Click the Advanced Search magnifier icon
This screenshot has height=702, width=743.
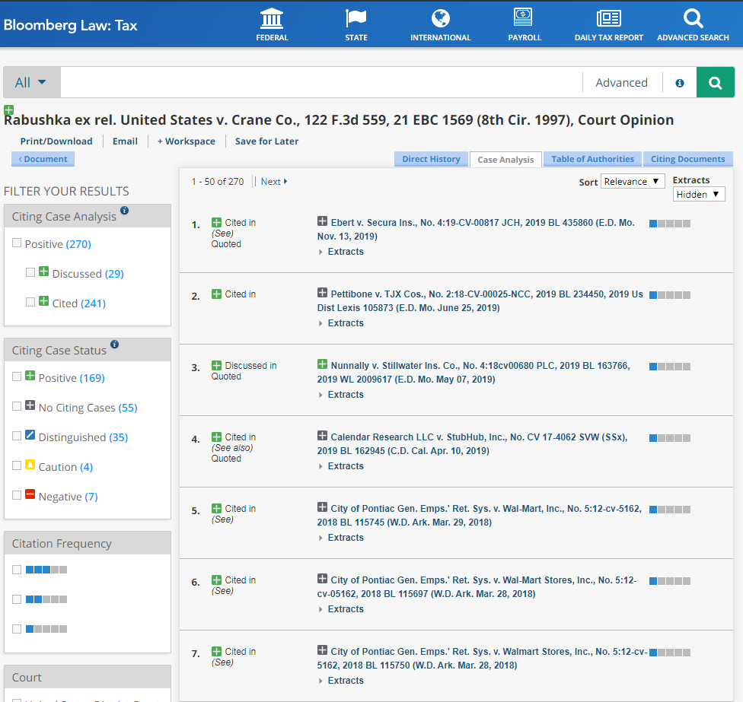coord(693,18)
